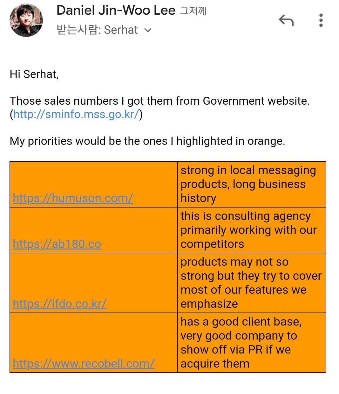Open the humuson.com link
Screen dimensions: 339x394
[73, 198]
